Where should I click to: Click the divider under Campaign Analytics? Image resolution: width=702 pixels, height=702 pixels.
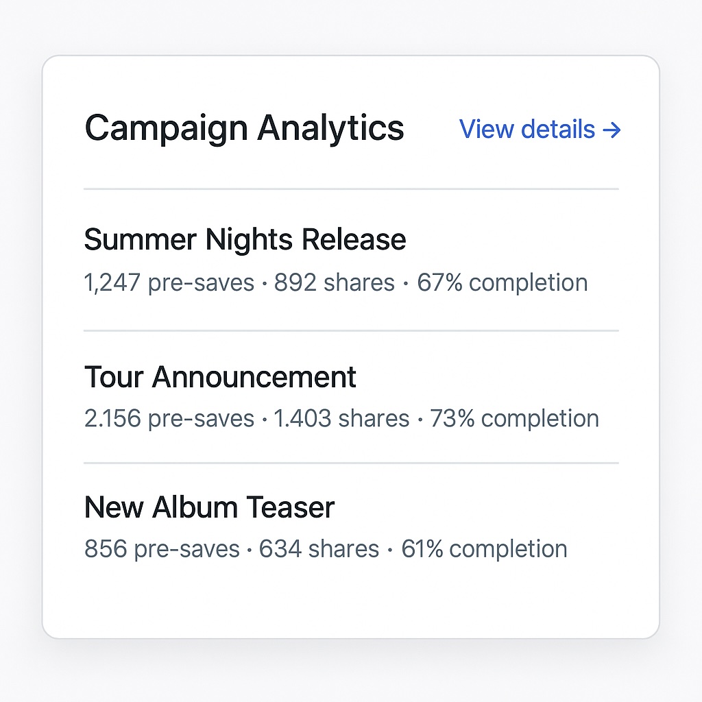(x=351, y=186)
